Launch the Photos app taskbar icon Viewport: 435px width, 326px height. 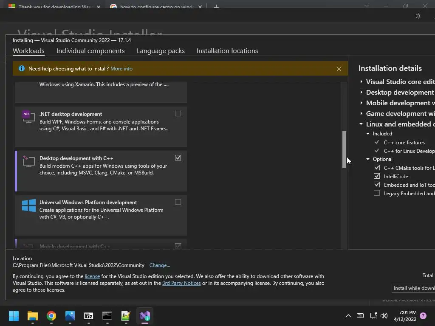click(x=70, y=316)
